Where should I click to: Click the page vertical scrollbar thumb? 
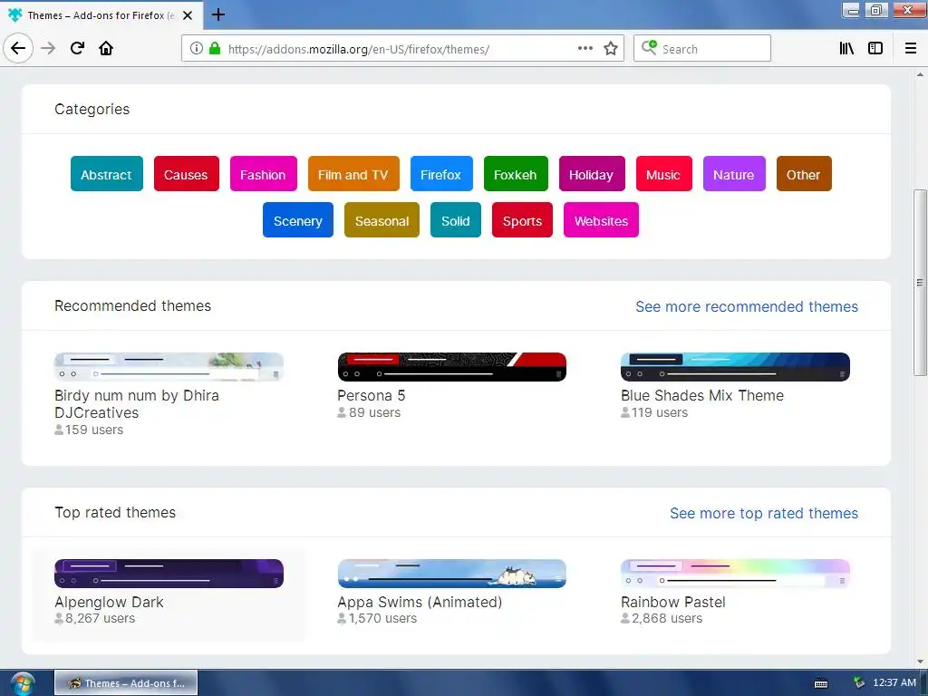pos(920,283)
